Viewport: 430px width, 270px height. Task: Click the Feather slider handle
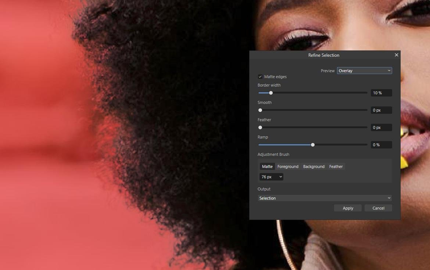coord(260,127)
